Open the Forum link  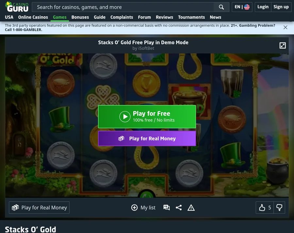(x=144, y=17)
